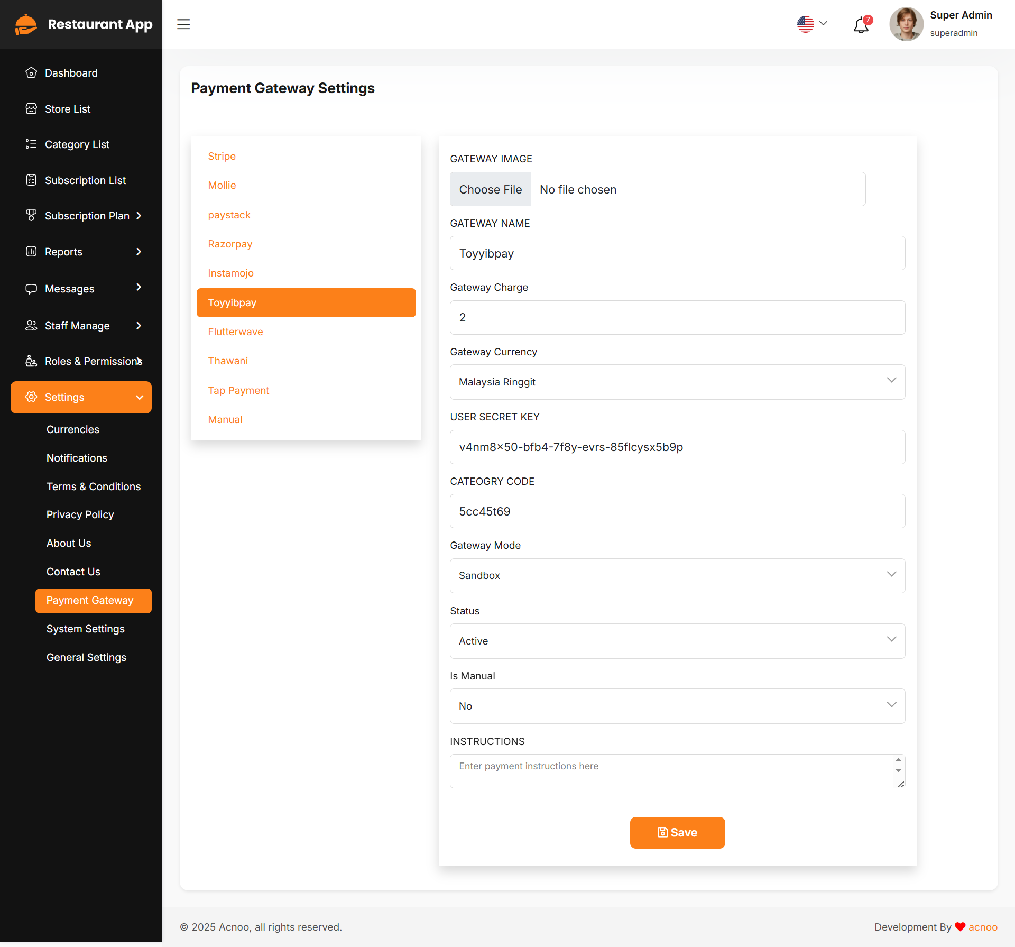
Task: Click the Gateway Charge input field
Action: click(677, 317)
